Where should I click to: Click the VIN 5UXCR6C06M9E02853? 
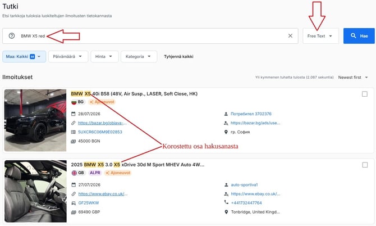(x=100, y=132)
